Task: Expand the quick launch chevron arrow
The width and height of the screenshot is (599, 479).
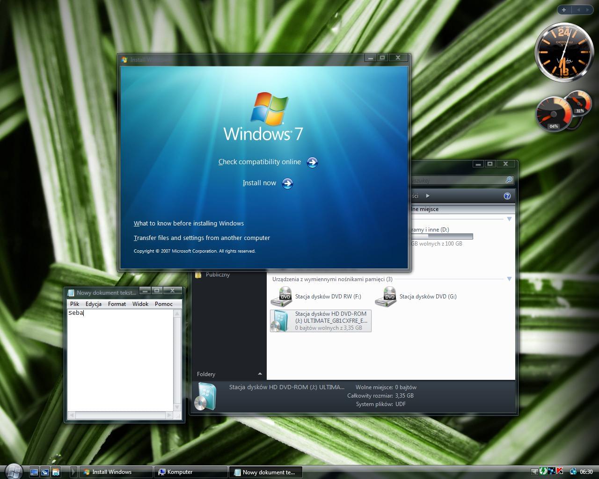Action: 73,472
